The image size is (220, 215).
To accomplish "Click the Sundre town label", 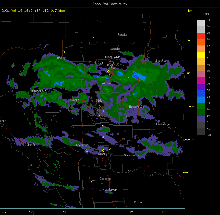I will pyautogui.click(x=75, y=100).
